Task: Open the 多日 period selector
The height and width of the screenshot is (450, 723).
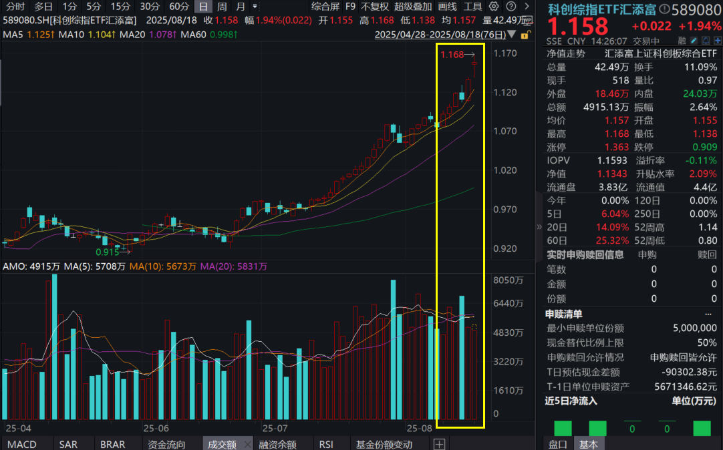Action: (x=43, y=5)
